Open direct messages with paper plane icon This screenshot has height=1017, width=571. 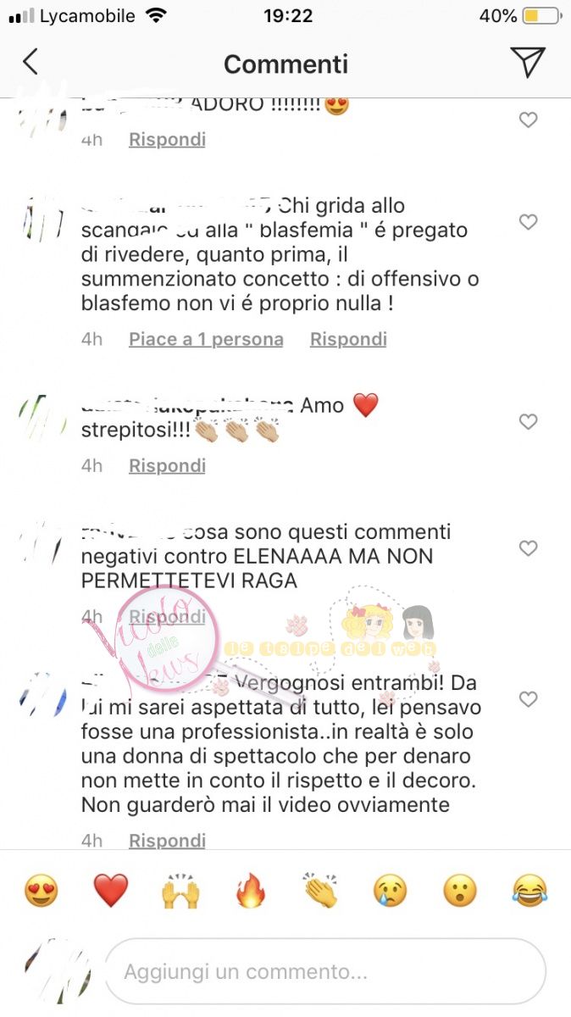(527, 63)
